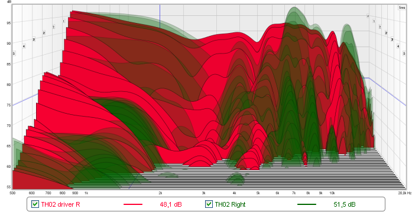
Task: Click the '10k' frequency axis label
Action: [332, 193]
